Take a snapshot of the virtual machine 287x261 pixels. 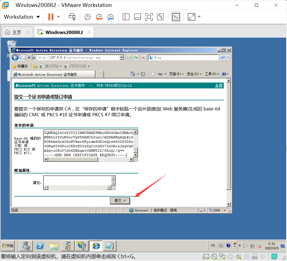click(x=87, y=17)
